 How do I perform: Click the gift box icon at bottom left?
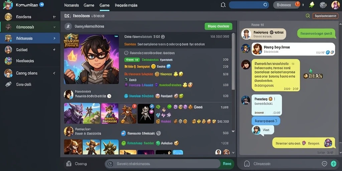pyautogui.click(x=69, y=164)
